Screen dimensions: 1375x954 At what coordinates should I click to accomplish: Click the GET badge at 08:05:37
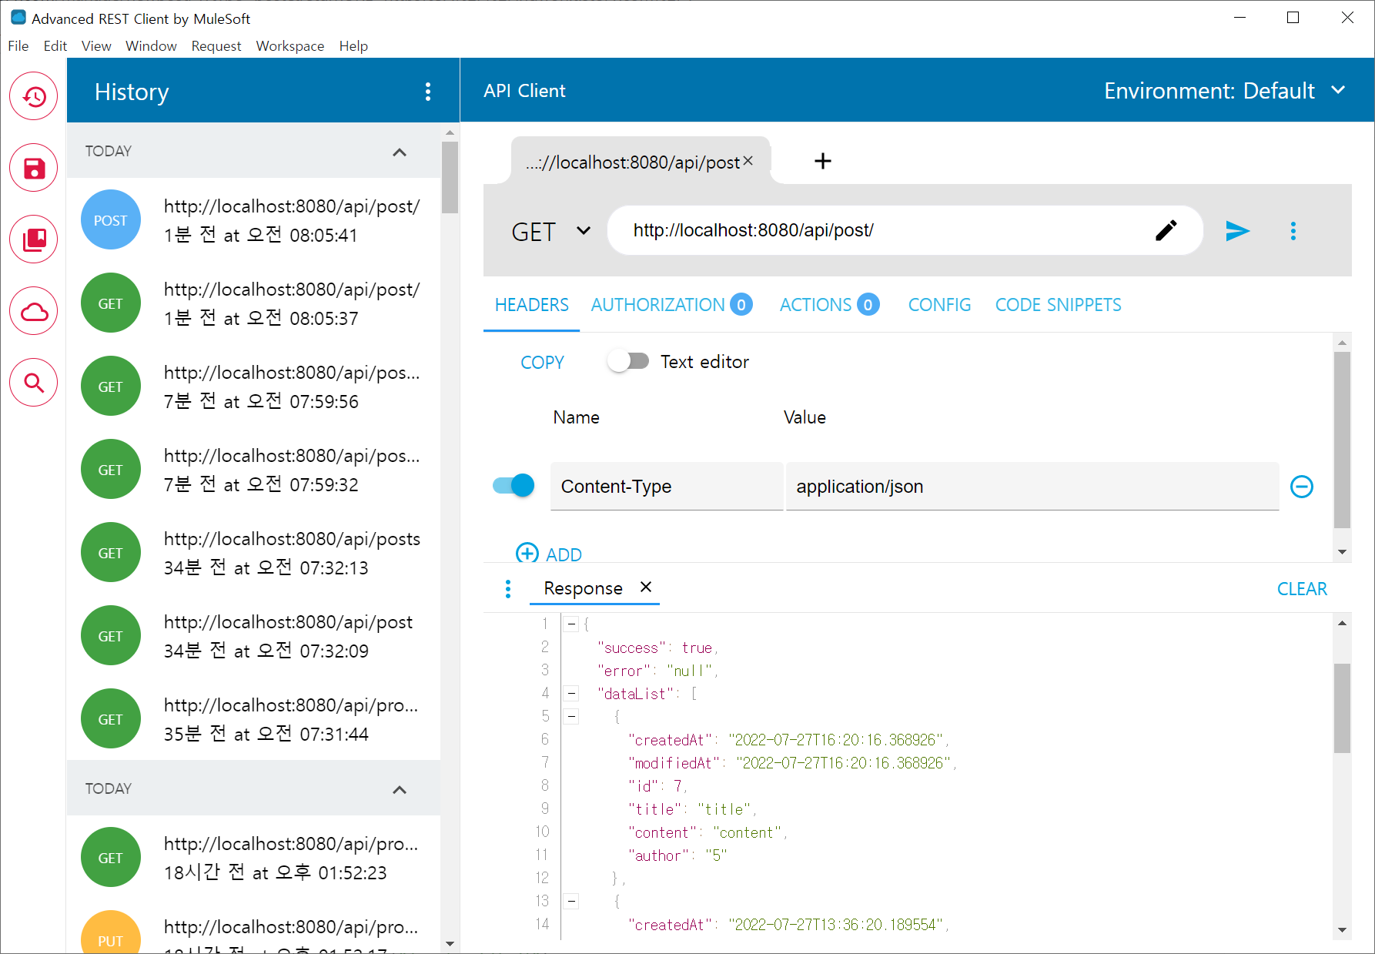pos(111,303)
